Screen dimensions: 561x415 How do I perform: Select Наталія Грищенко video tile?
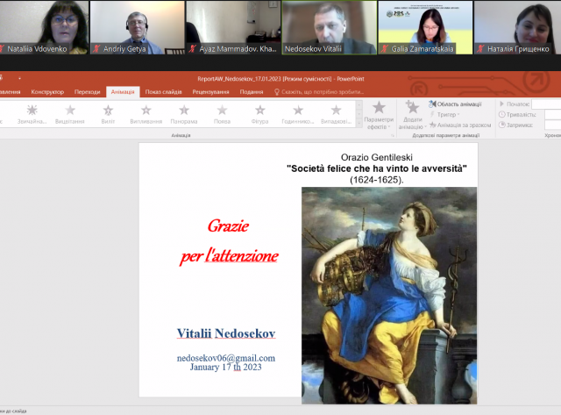click(x=518, y=27)
